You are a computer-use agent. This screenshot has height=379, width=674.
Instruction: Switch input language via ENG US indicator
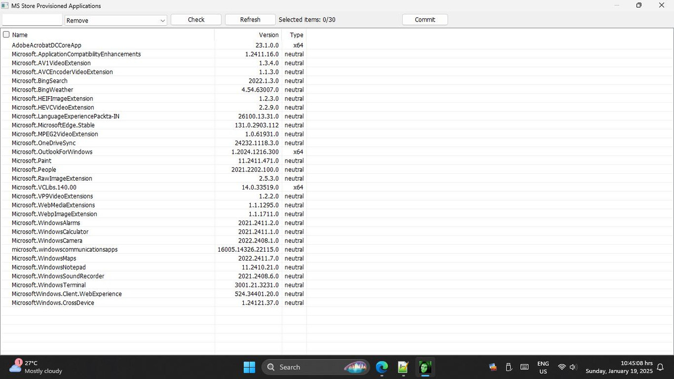pyautogui.click(x=543, y=367)
